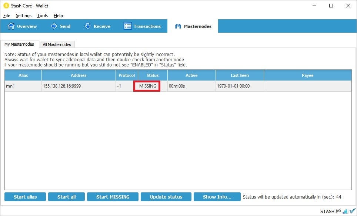Show the Transactions list page

[x=142, y=26]
